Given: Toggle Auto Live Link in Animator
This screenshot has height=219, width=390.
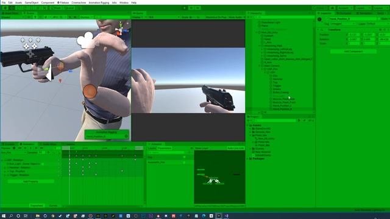Looking at the screenshot, I should [236, 148].
